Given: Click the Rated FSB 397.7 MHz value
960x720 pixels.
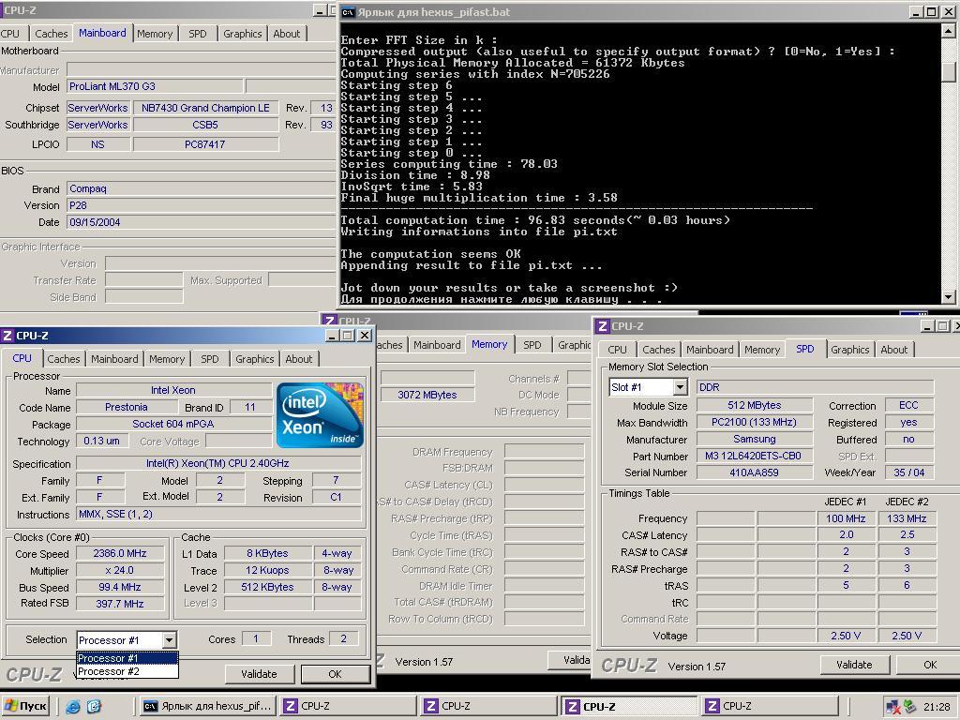Looking at the screenshot, I should [120, 605].
